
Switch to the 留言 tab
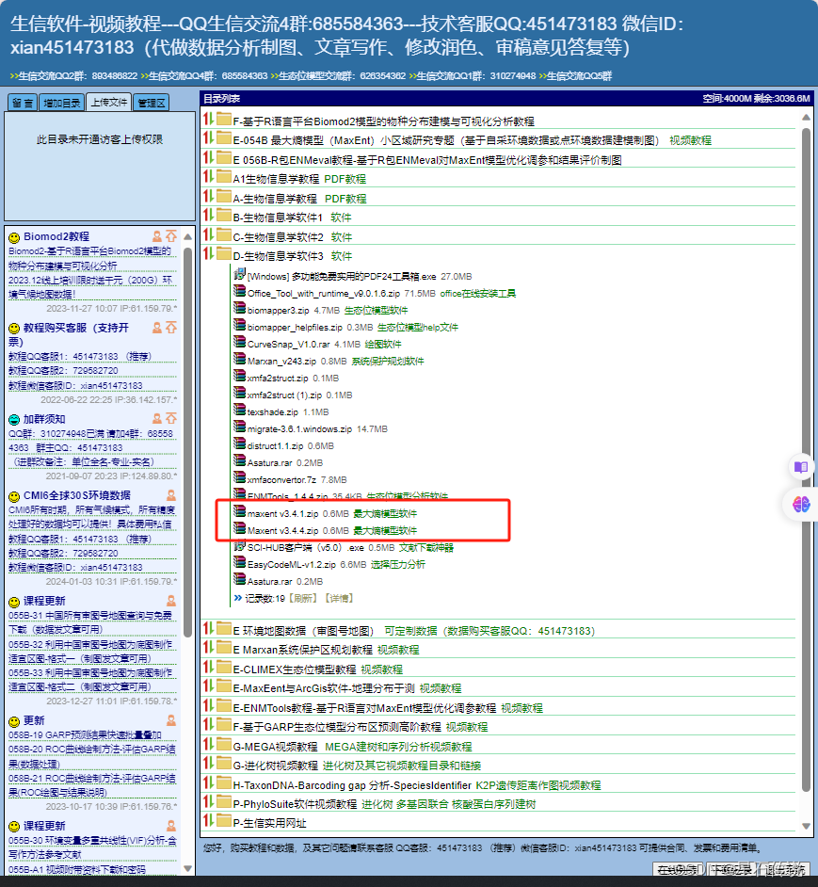23,103
